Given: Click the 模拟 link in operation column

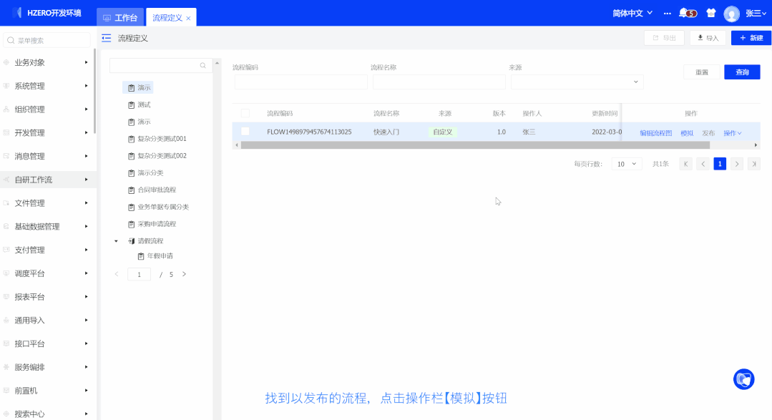Looking at the screenshot, I should pos(687,133).
